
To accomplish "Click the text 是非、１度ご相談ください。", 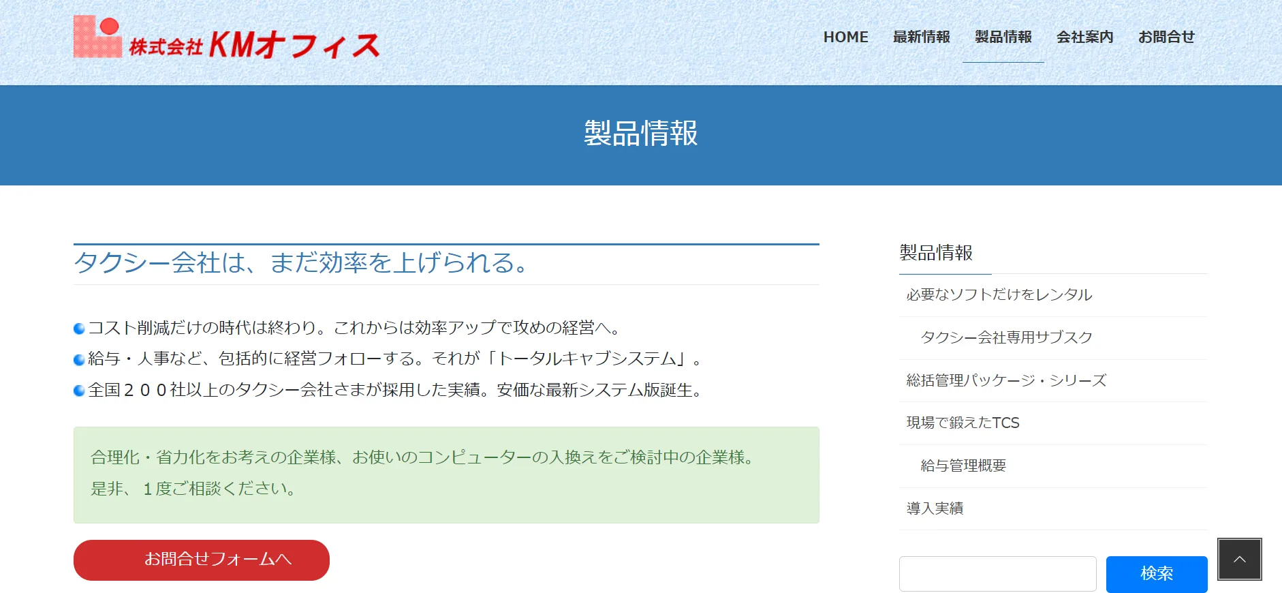I will click(x=194, y=489).
